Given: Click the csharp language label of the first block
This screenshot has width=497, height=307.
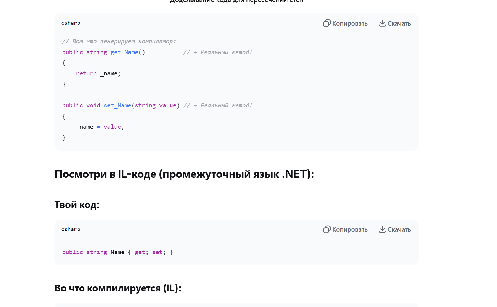Looking at the screenshot, I should click(71, 23).
